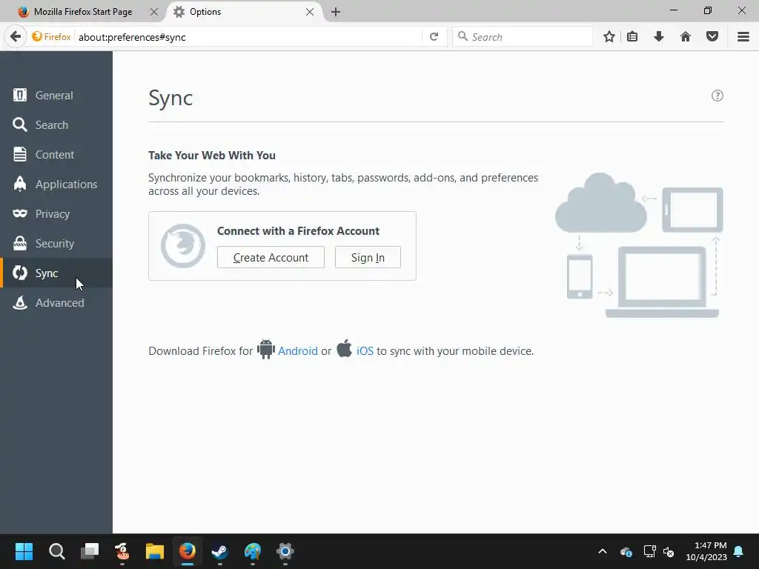Launch Steam from the taskbar

click(x=219, y=551)
